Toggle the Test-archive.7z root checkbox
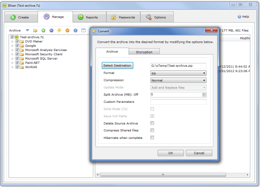The height and width of the screenshot is (187, 260). [12, 37]
